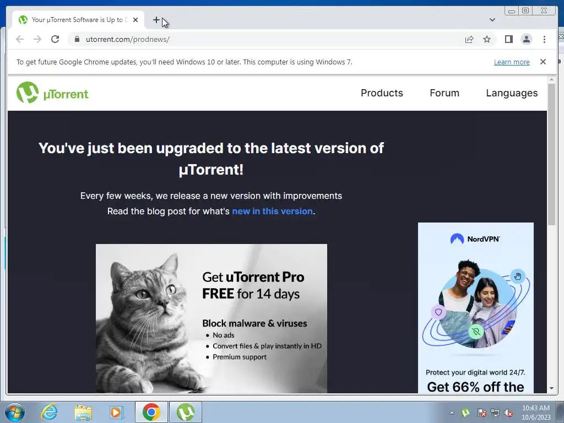Open the Windows Start button

click(15, 412)
